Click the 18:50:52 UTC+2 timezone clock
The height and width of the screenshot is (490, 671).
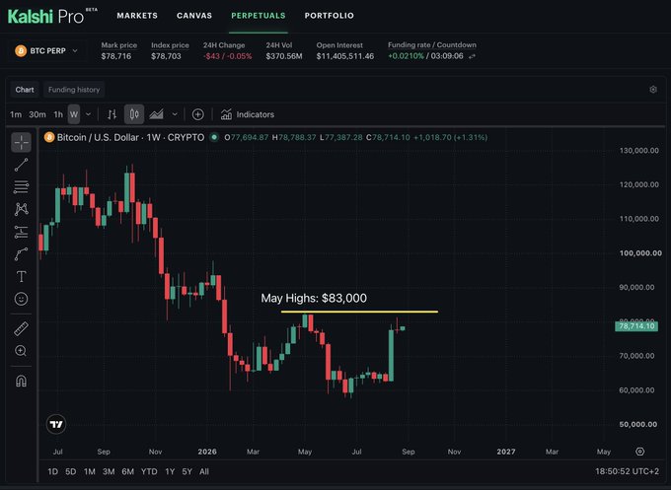point(627,471)
